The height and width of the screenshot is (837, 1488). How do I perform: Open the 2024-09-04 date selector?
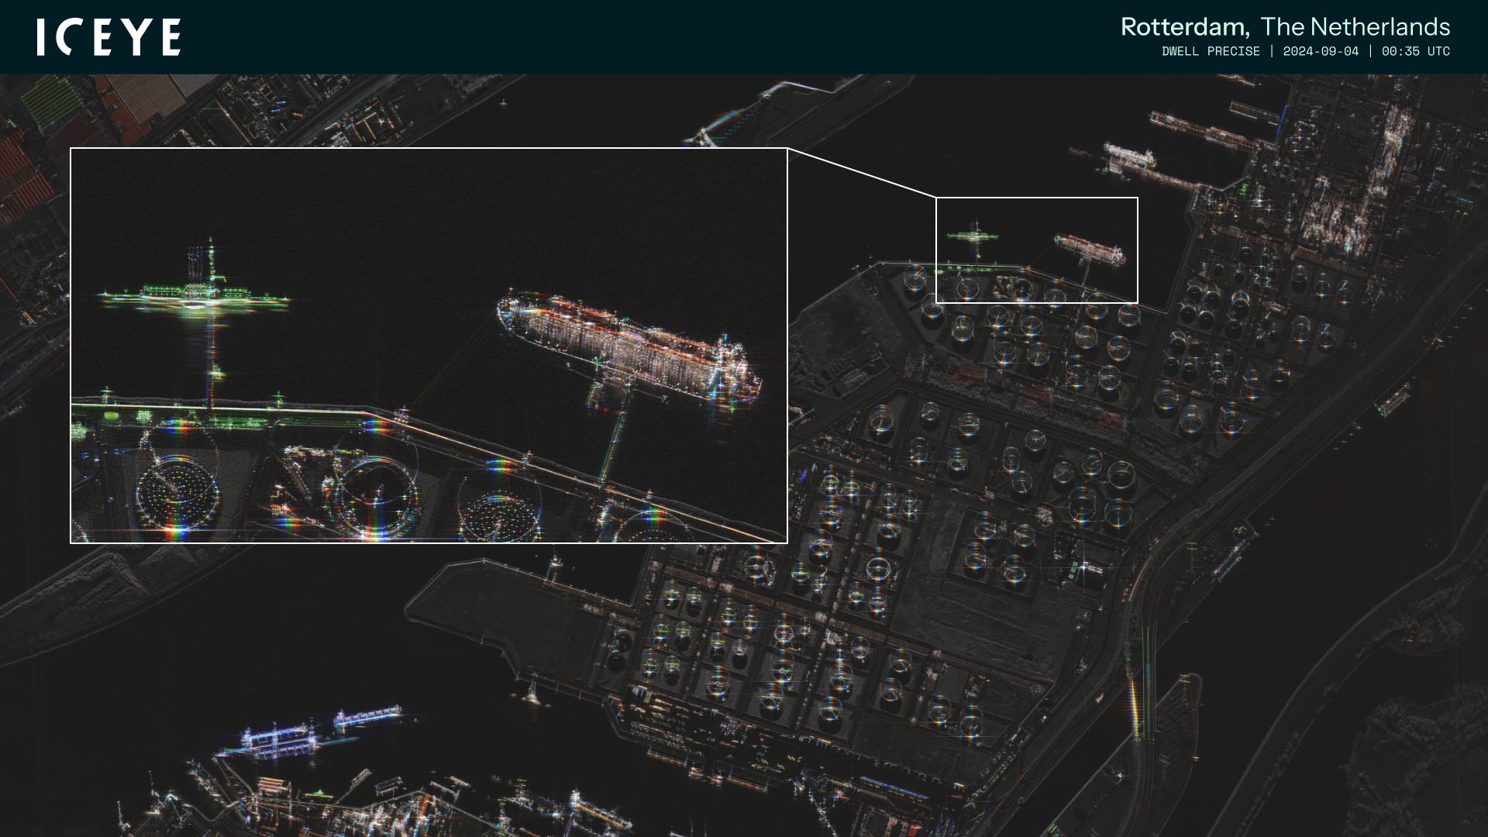[1321, 51]
